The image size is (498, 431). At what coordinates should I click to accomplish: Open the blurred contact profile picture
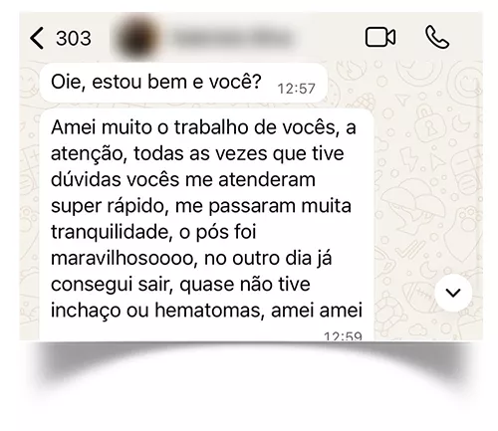(x=138, y=38)
